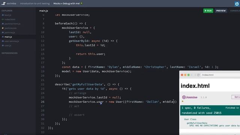Image resolution: width=240 pixels, height=135 pixels.
Task: Open jasmine.css in the explorer
Action: point(10,28)
